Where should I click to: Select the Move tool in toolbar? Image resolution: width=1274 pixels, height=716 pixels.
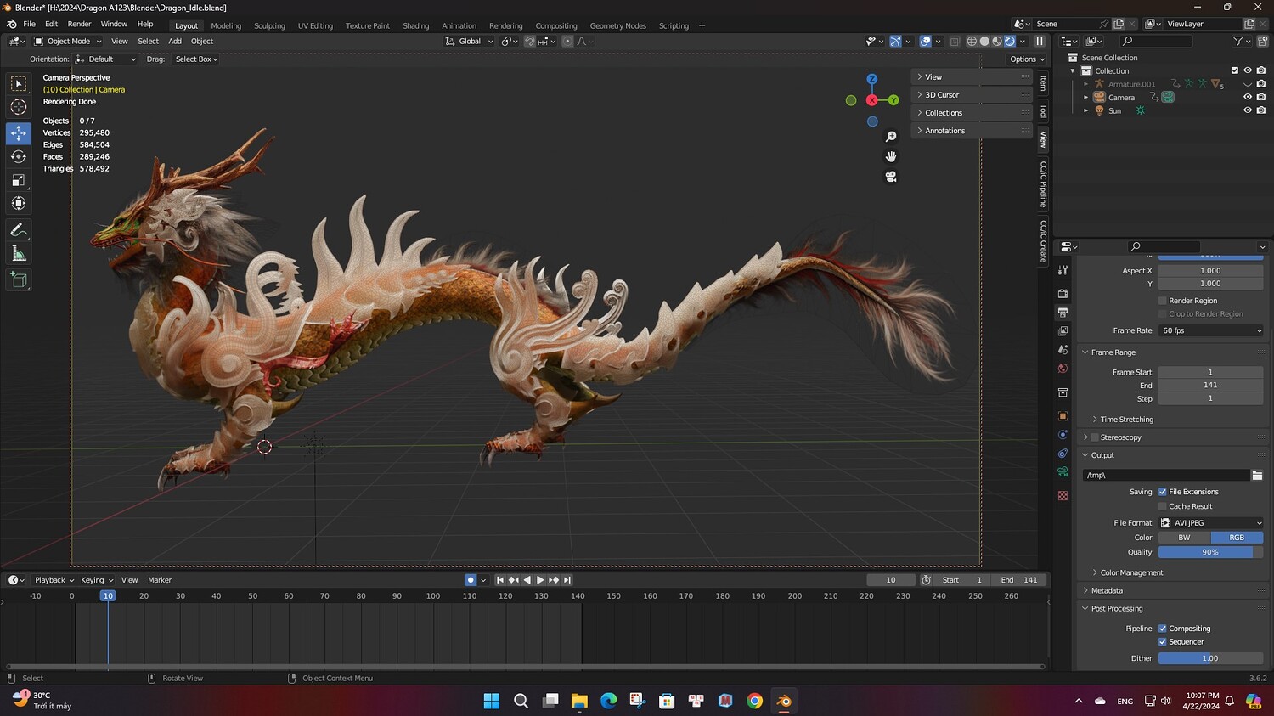pyautogui.click(x=19, y=133)
